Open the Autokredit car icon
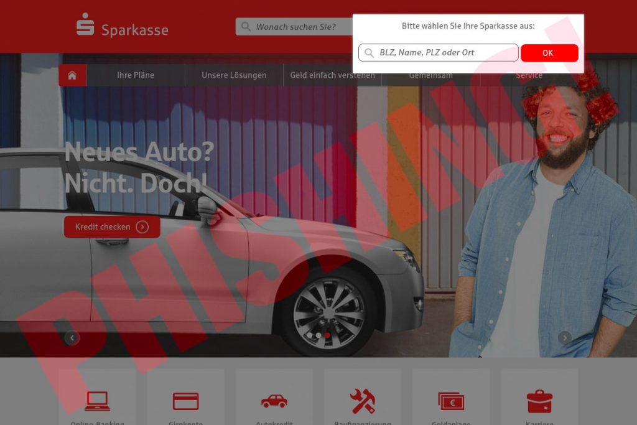637x425 pixels. [x=274, y=401]
